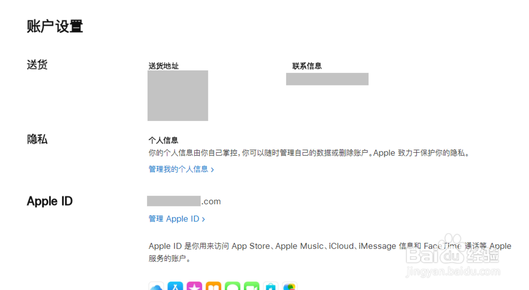529x290 pixels.
Task: Click the 送货 section label
Action: (x=37, y=64)
